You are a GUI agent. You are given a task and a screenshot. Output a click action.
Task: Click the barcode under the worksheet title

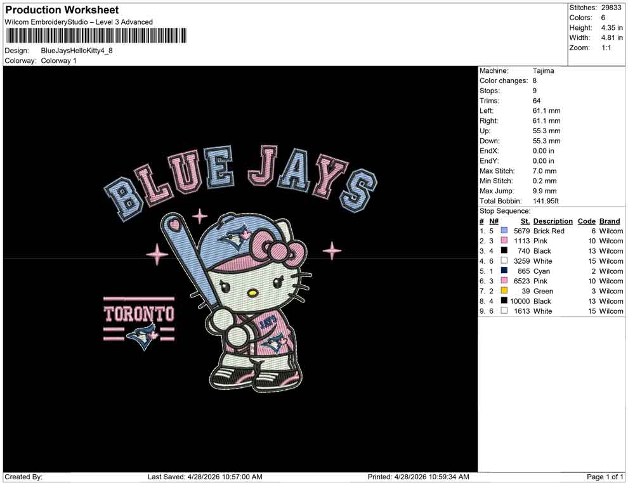tap(96, 35)
